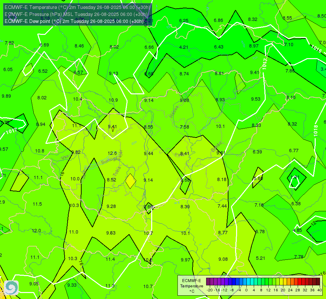Click the 1016 isobar label
326x299 pixels.
[316, 49]
